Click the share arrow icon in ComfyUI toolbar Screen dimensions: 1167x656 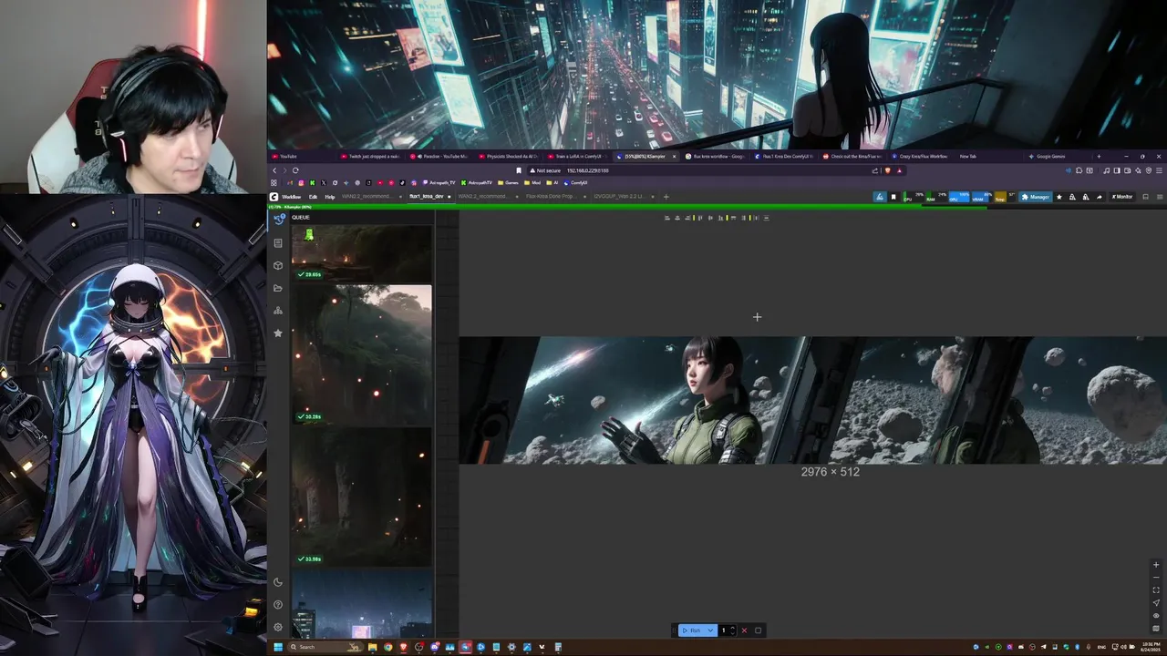click(x=1100, y=197)
